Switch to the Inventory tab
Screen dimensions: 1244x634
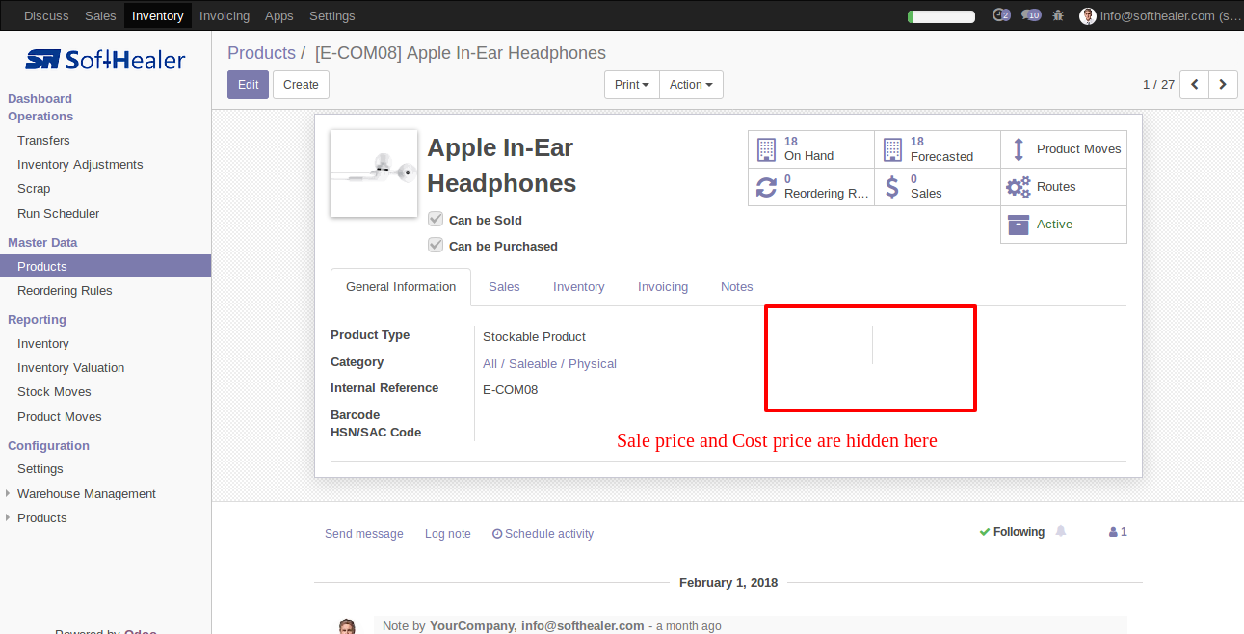point(579,287)
